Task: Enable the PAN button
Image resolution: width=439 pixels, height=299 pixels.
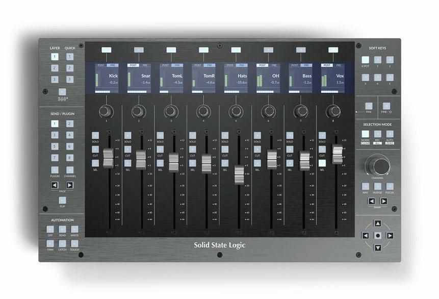Action: pyautogui.click(x=369, y=106)
